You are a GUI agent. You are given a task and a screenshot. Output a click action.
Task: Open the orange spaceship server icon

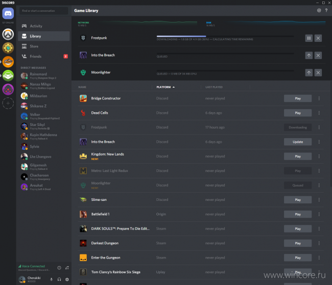tap(8, 62)
